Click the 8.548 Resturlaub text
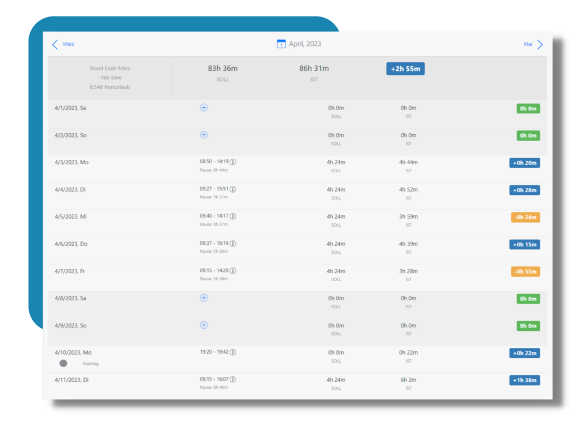584x425 pixels. click(x=110, y=87)
